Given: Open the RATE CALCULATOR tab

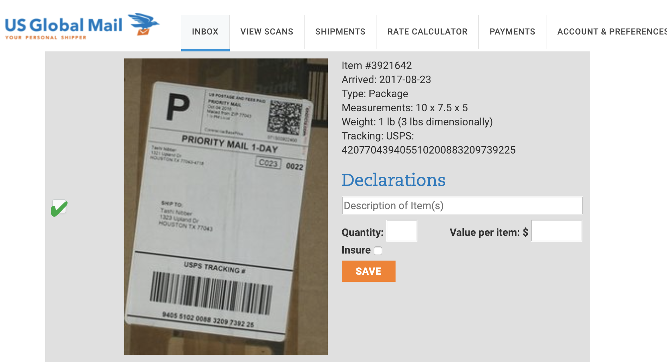Looking at the screenshot, I should click(x=427, y=32).
